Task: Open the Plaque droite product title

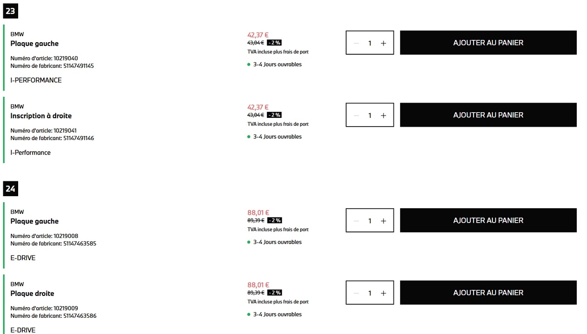Action: click(32, 294)
